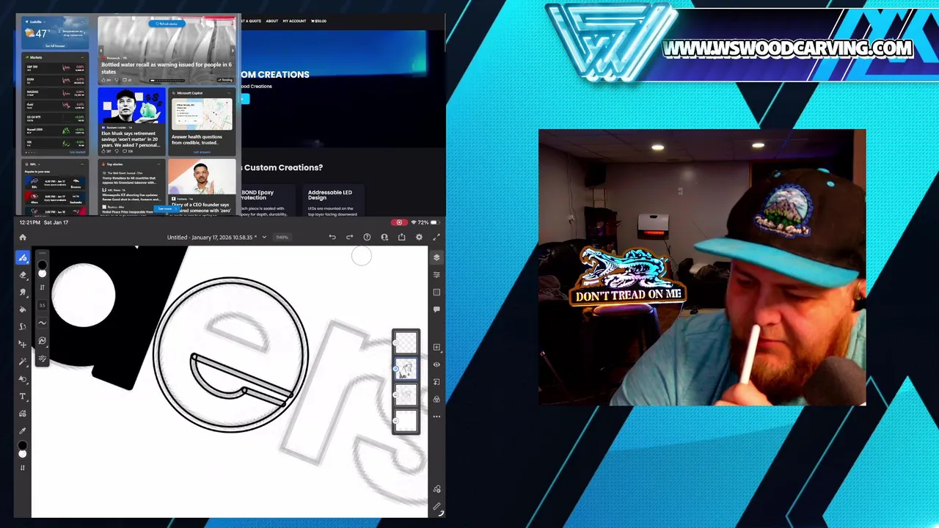The width and height of the screenshot is (939, 528).
Task: Redo the last undone action
Action: 349,237
